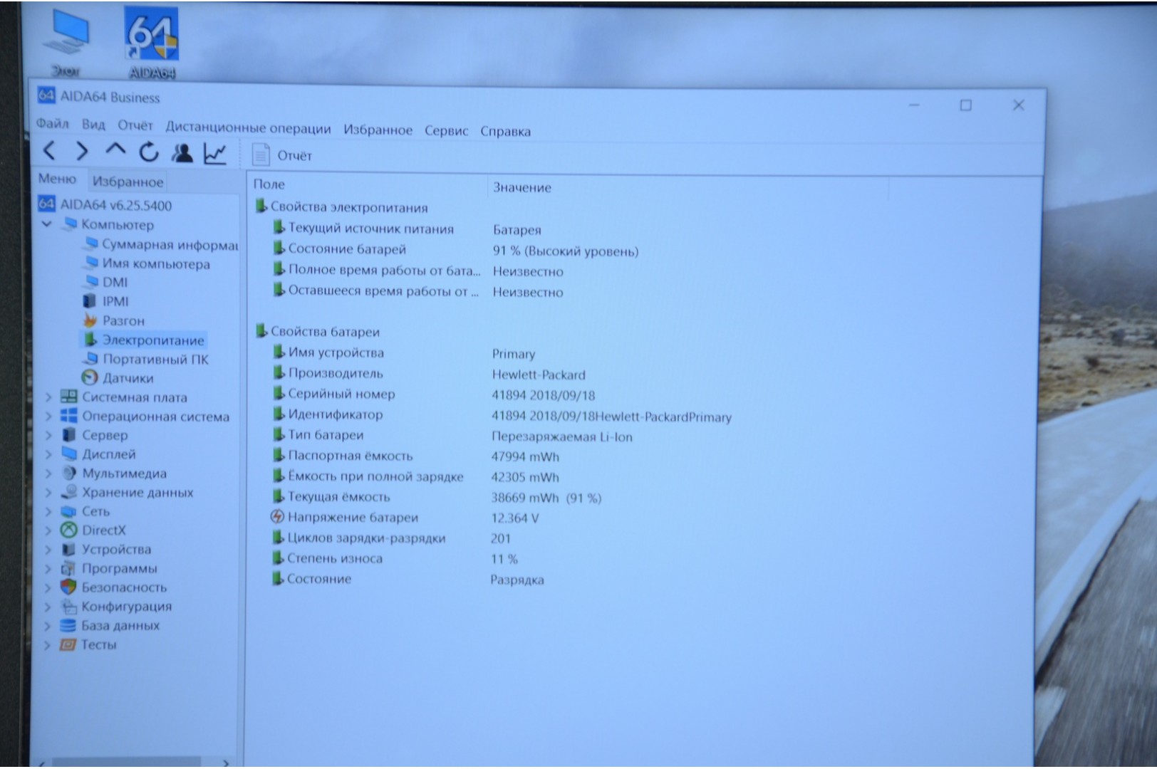Click the Forward navigation arrow in toolbar
Screen dimensions: 1157x769
click(82, 152)
